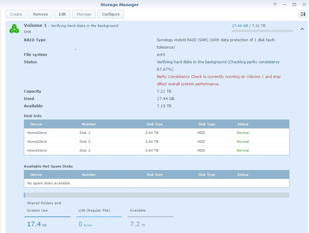Image resolution: width=309 pixels, height=233 pixels.
Task: Minimize the Storage Manager window
Action: [285, 5]
